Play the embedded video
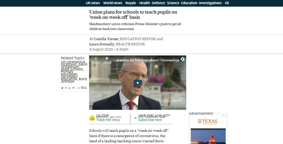This screenshot has width=283, height=144. pyautogui.click(x=138, y=83)
